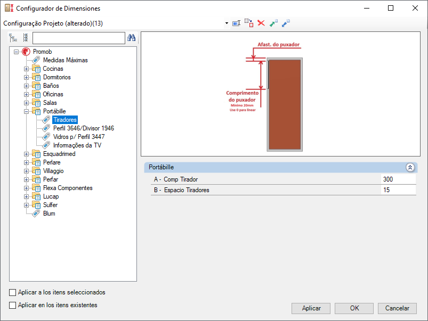Click the Sulfer folder icon

point(36,205)
